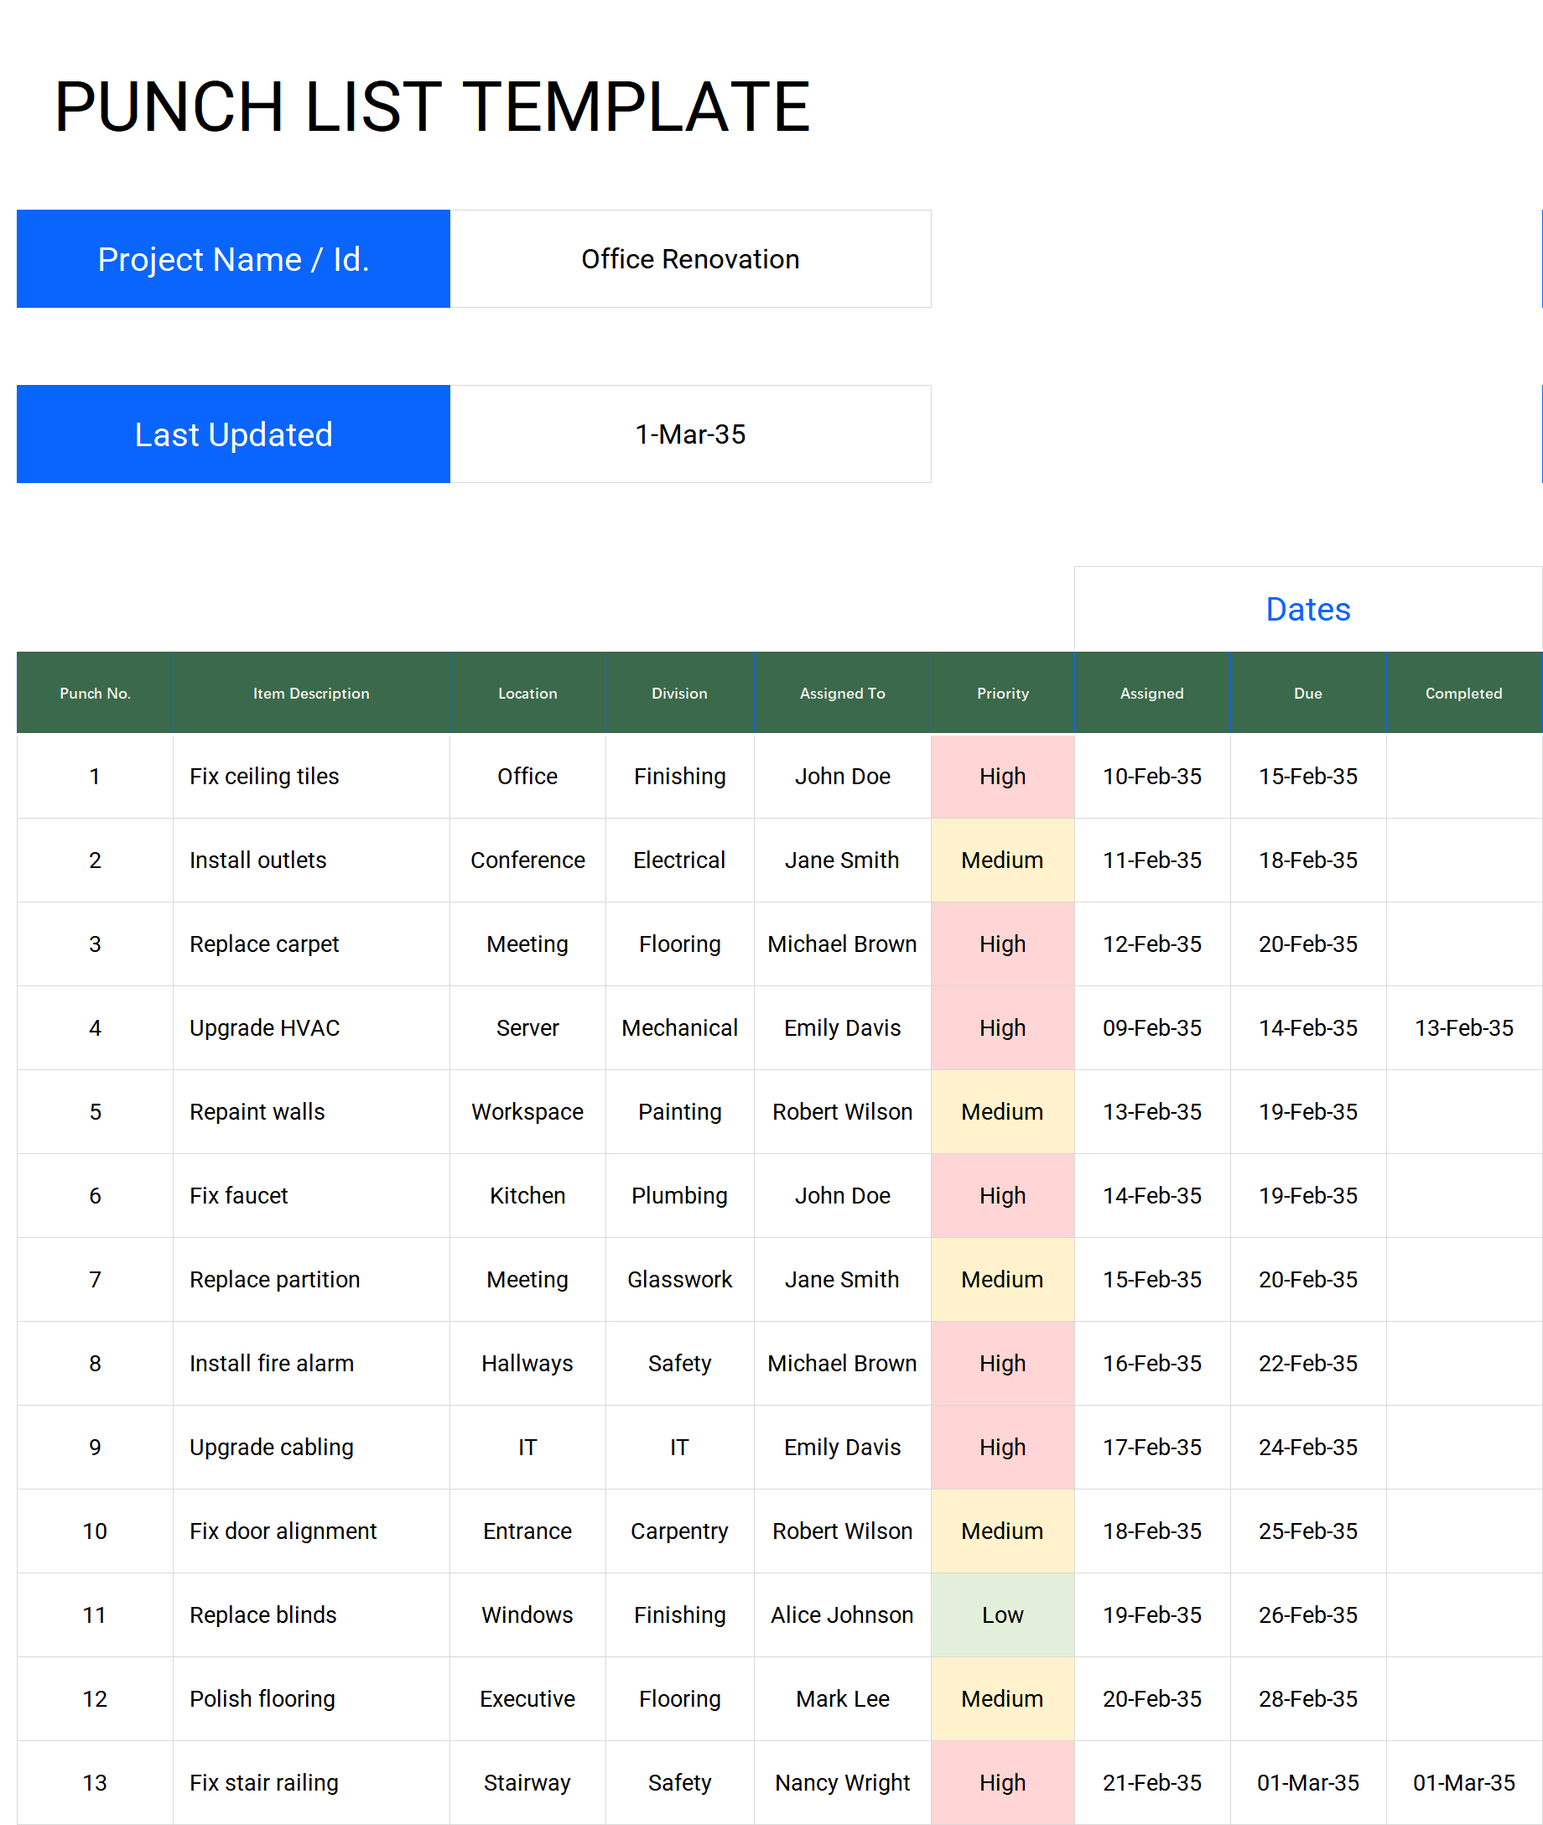Select the Plumbing division cell
The width and height of the screenshot is (1543, 1825).
point(679,1196)
